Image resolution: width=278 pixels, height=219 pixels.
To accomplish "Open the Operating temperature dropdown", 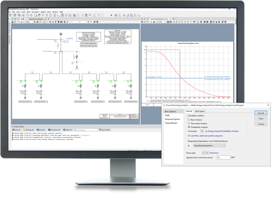I will [209, 146].
